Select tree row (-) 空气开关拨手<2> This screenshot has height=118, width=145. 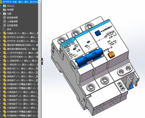point(19,57)
